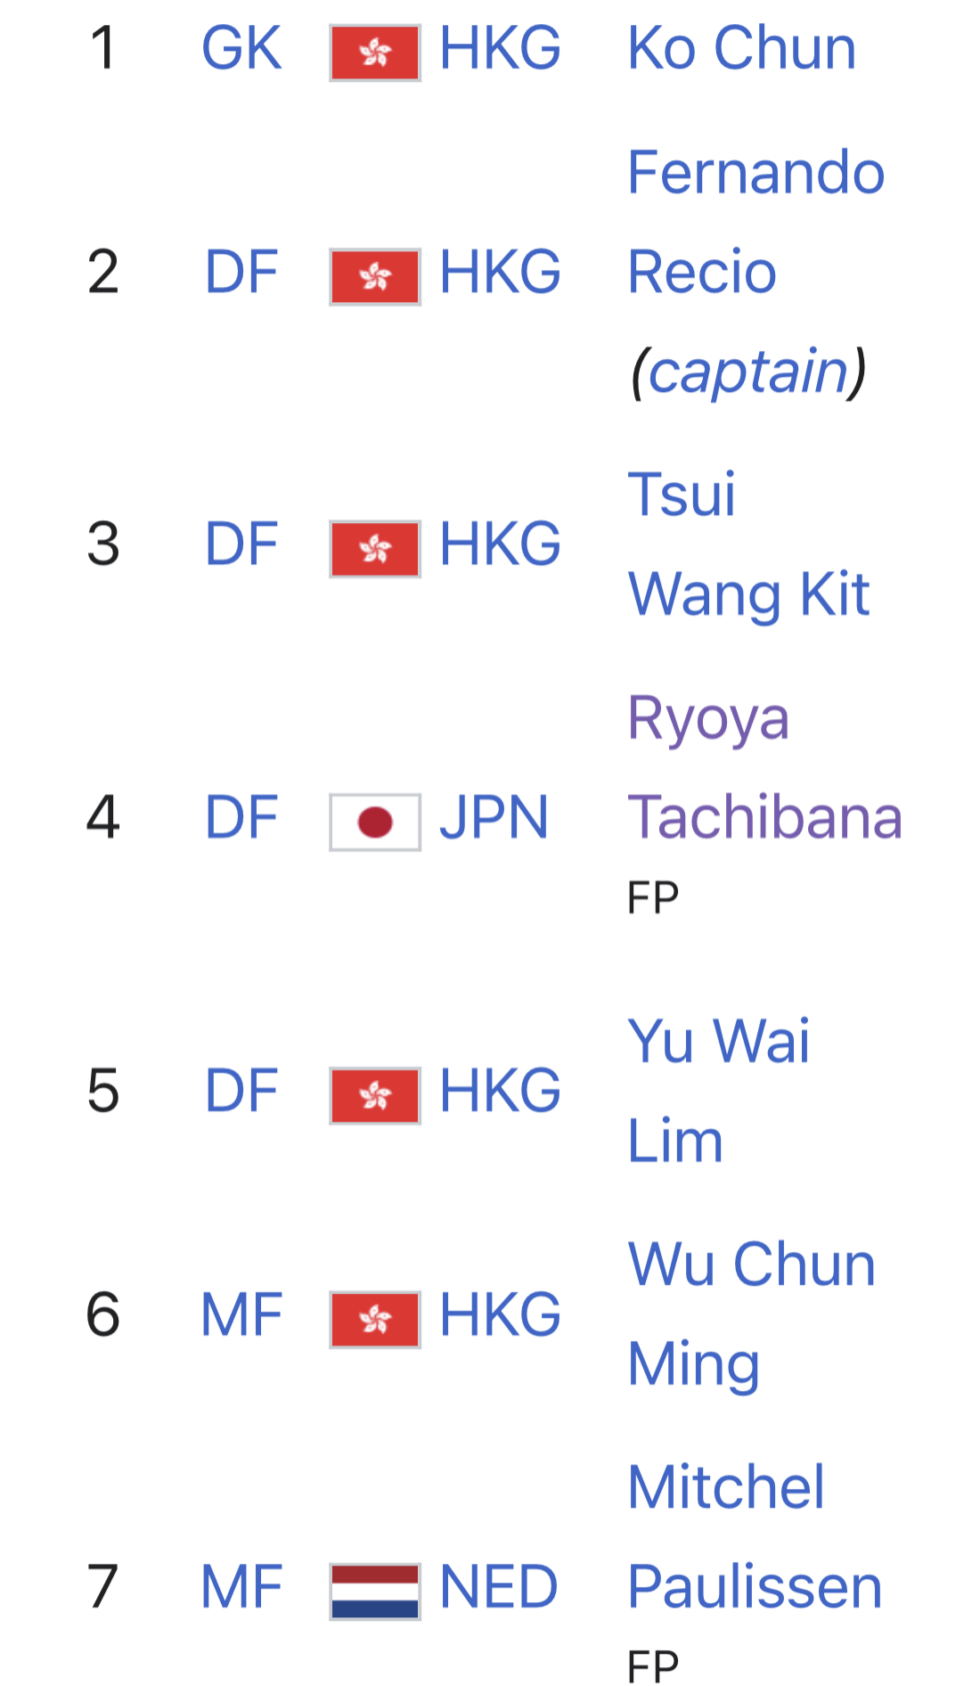The image size is (980, 1686).
Task: Follow the captain link
Action: [x=747, y=372]
